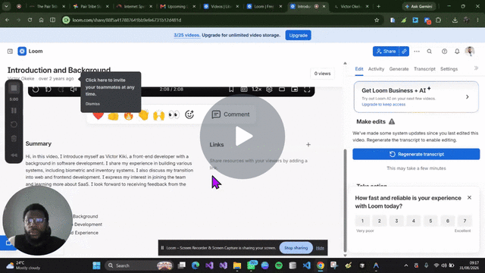Open the add-emoji reaction picker
The width and height of the screenshot is (485, 273).
[x=189, y=115]
